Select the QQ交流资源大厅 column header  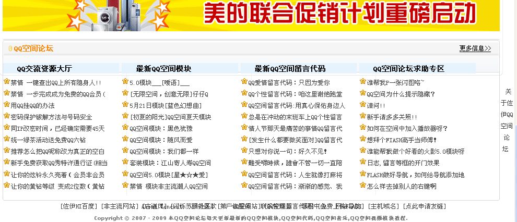point(44,69)
